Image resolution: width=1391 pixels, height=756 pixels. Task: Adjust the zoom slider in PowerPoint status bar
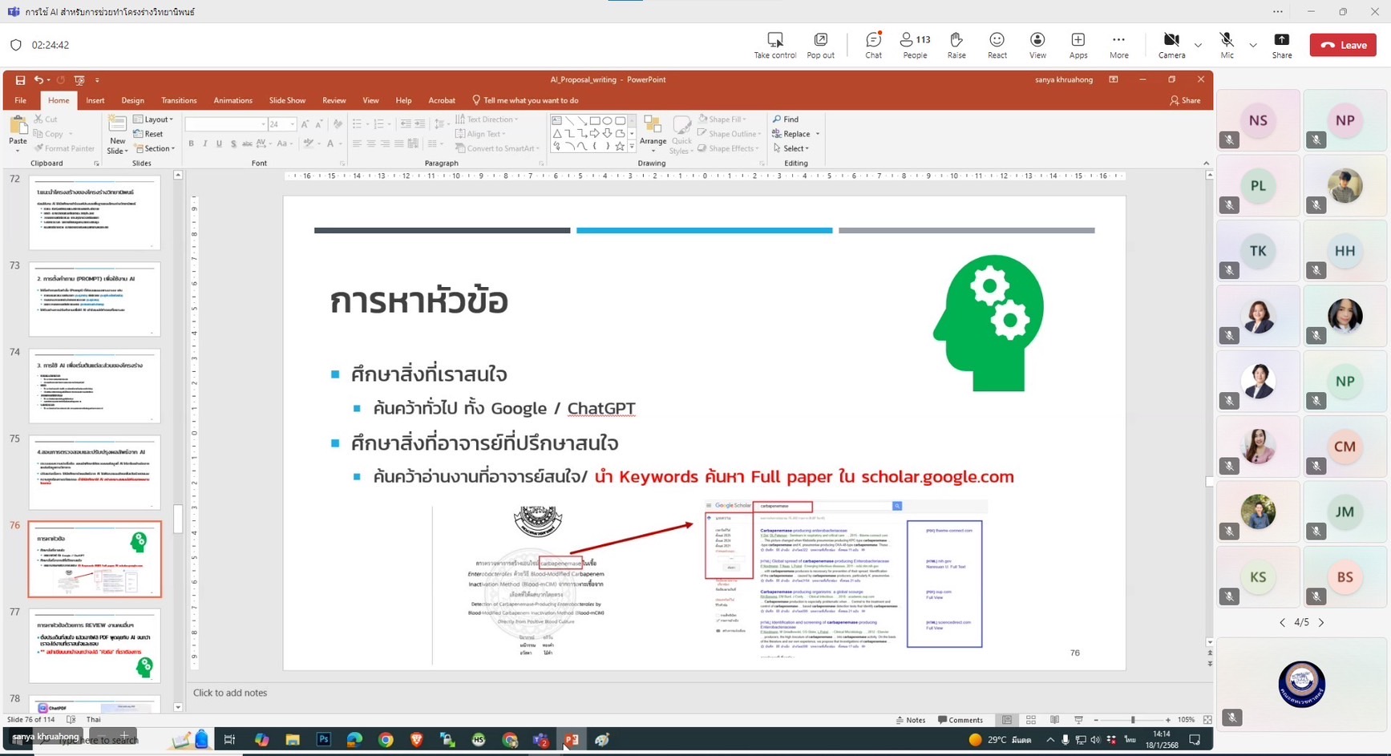pos(1132,720)
